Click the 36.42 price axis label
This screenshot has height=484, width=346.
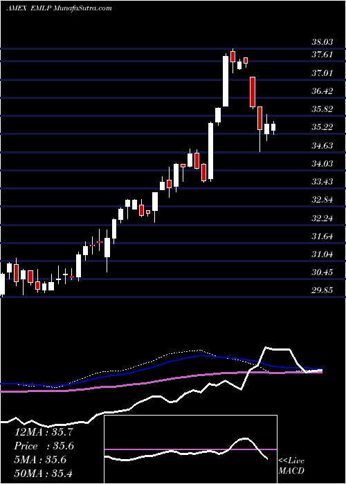point(322,91)
